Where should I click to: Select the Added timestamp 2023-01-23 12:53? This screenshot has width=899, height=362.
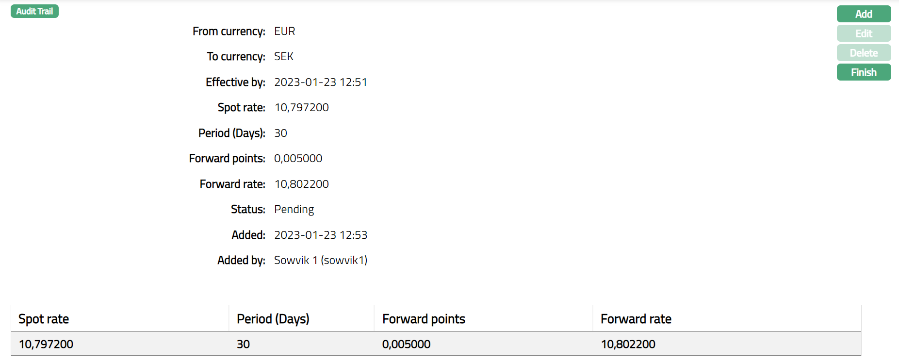[320, 235]
